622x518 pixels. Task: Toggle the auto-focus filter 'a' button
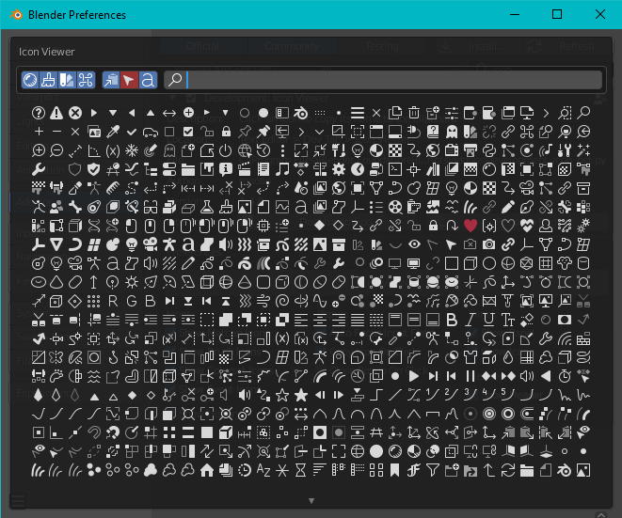tap(148, 80)
